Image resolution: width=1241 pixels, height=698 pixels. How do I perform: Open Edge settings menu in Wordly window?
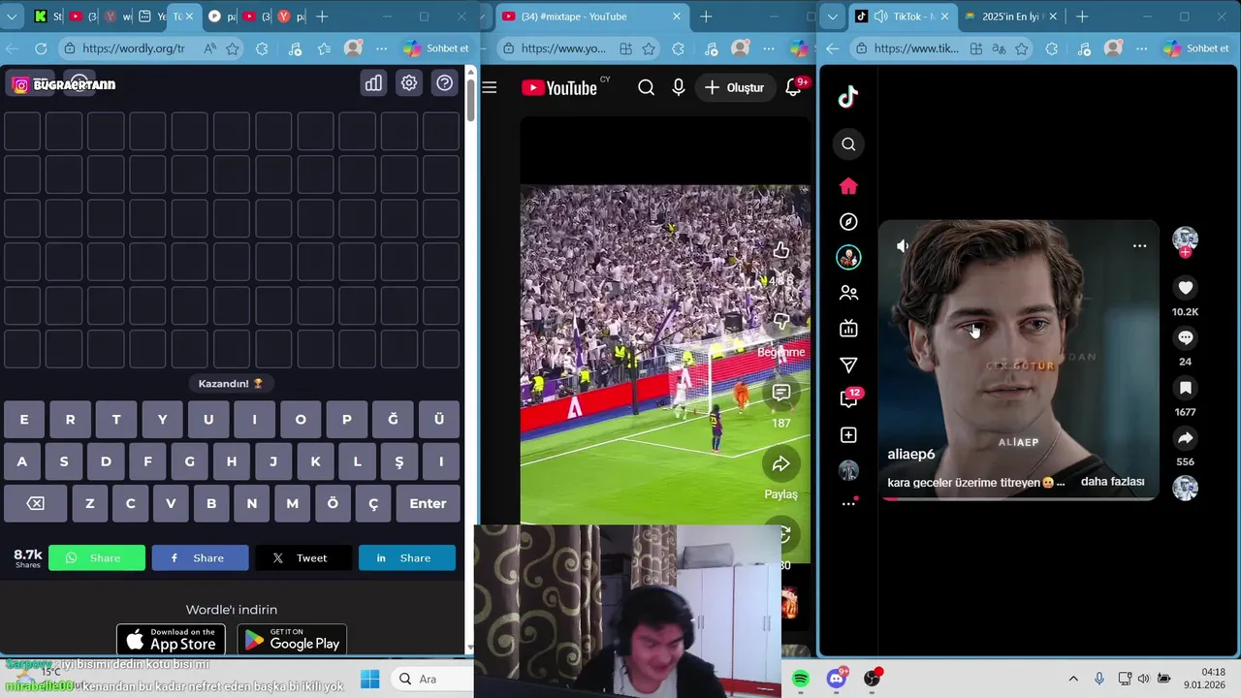381,48
